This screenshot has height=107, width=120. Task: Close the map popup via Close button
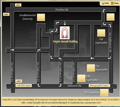[x=115, y=3]
